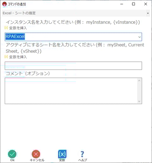This screenshot has height=163, width=152.
Task: Click the app icon in the title bar
Action: coord(4,4)
